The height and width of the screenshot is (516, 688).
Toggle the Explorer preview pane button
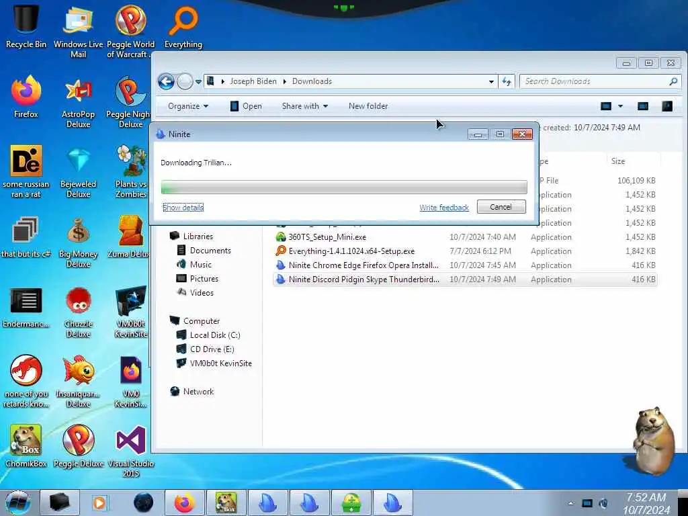point(642,106)
